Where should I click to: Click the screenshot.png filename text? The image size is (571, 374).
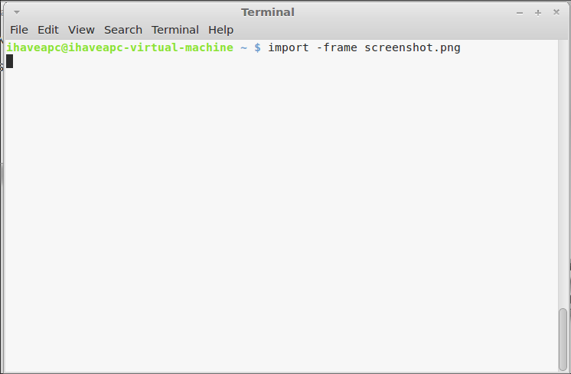(x=413, y=47)
